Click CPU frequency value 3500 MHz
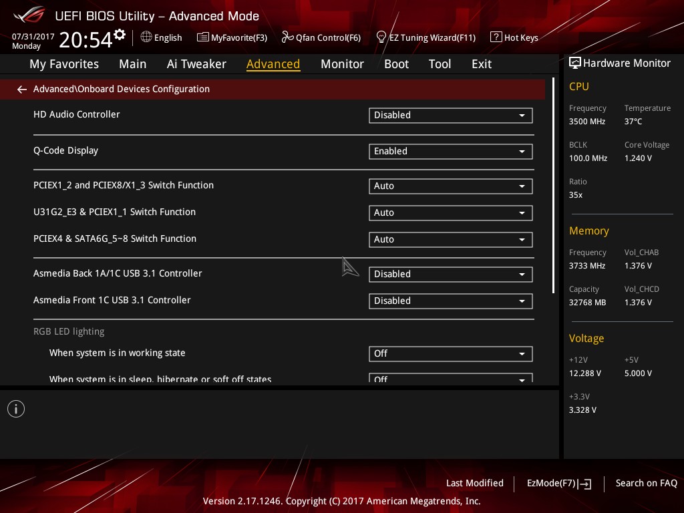This screenshot has width=684, height=513. pos(586,122)
